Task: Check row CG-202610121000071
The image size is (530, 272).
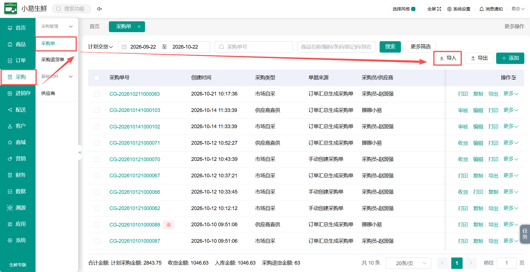Action: (97, 143)
